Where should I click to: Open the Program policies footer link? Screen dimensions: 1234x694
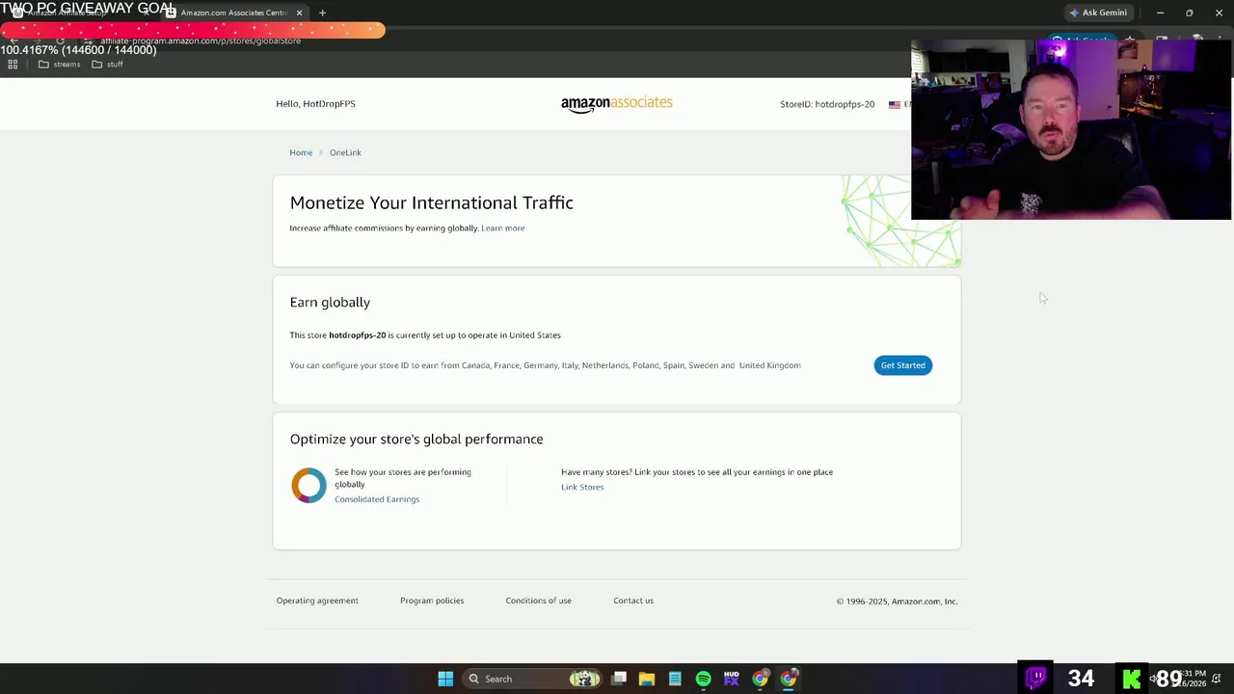click(432, 601)
